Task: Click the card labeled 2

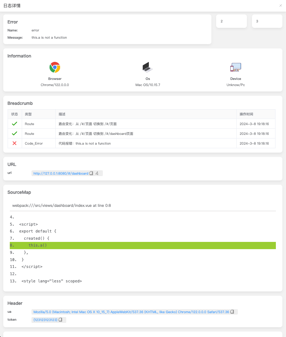Action: point(231,21)
